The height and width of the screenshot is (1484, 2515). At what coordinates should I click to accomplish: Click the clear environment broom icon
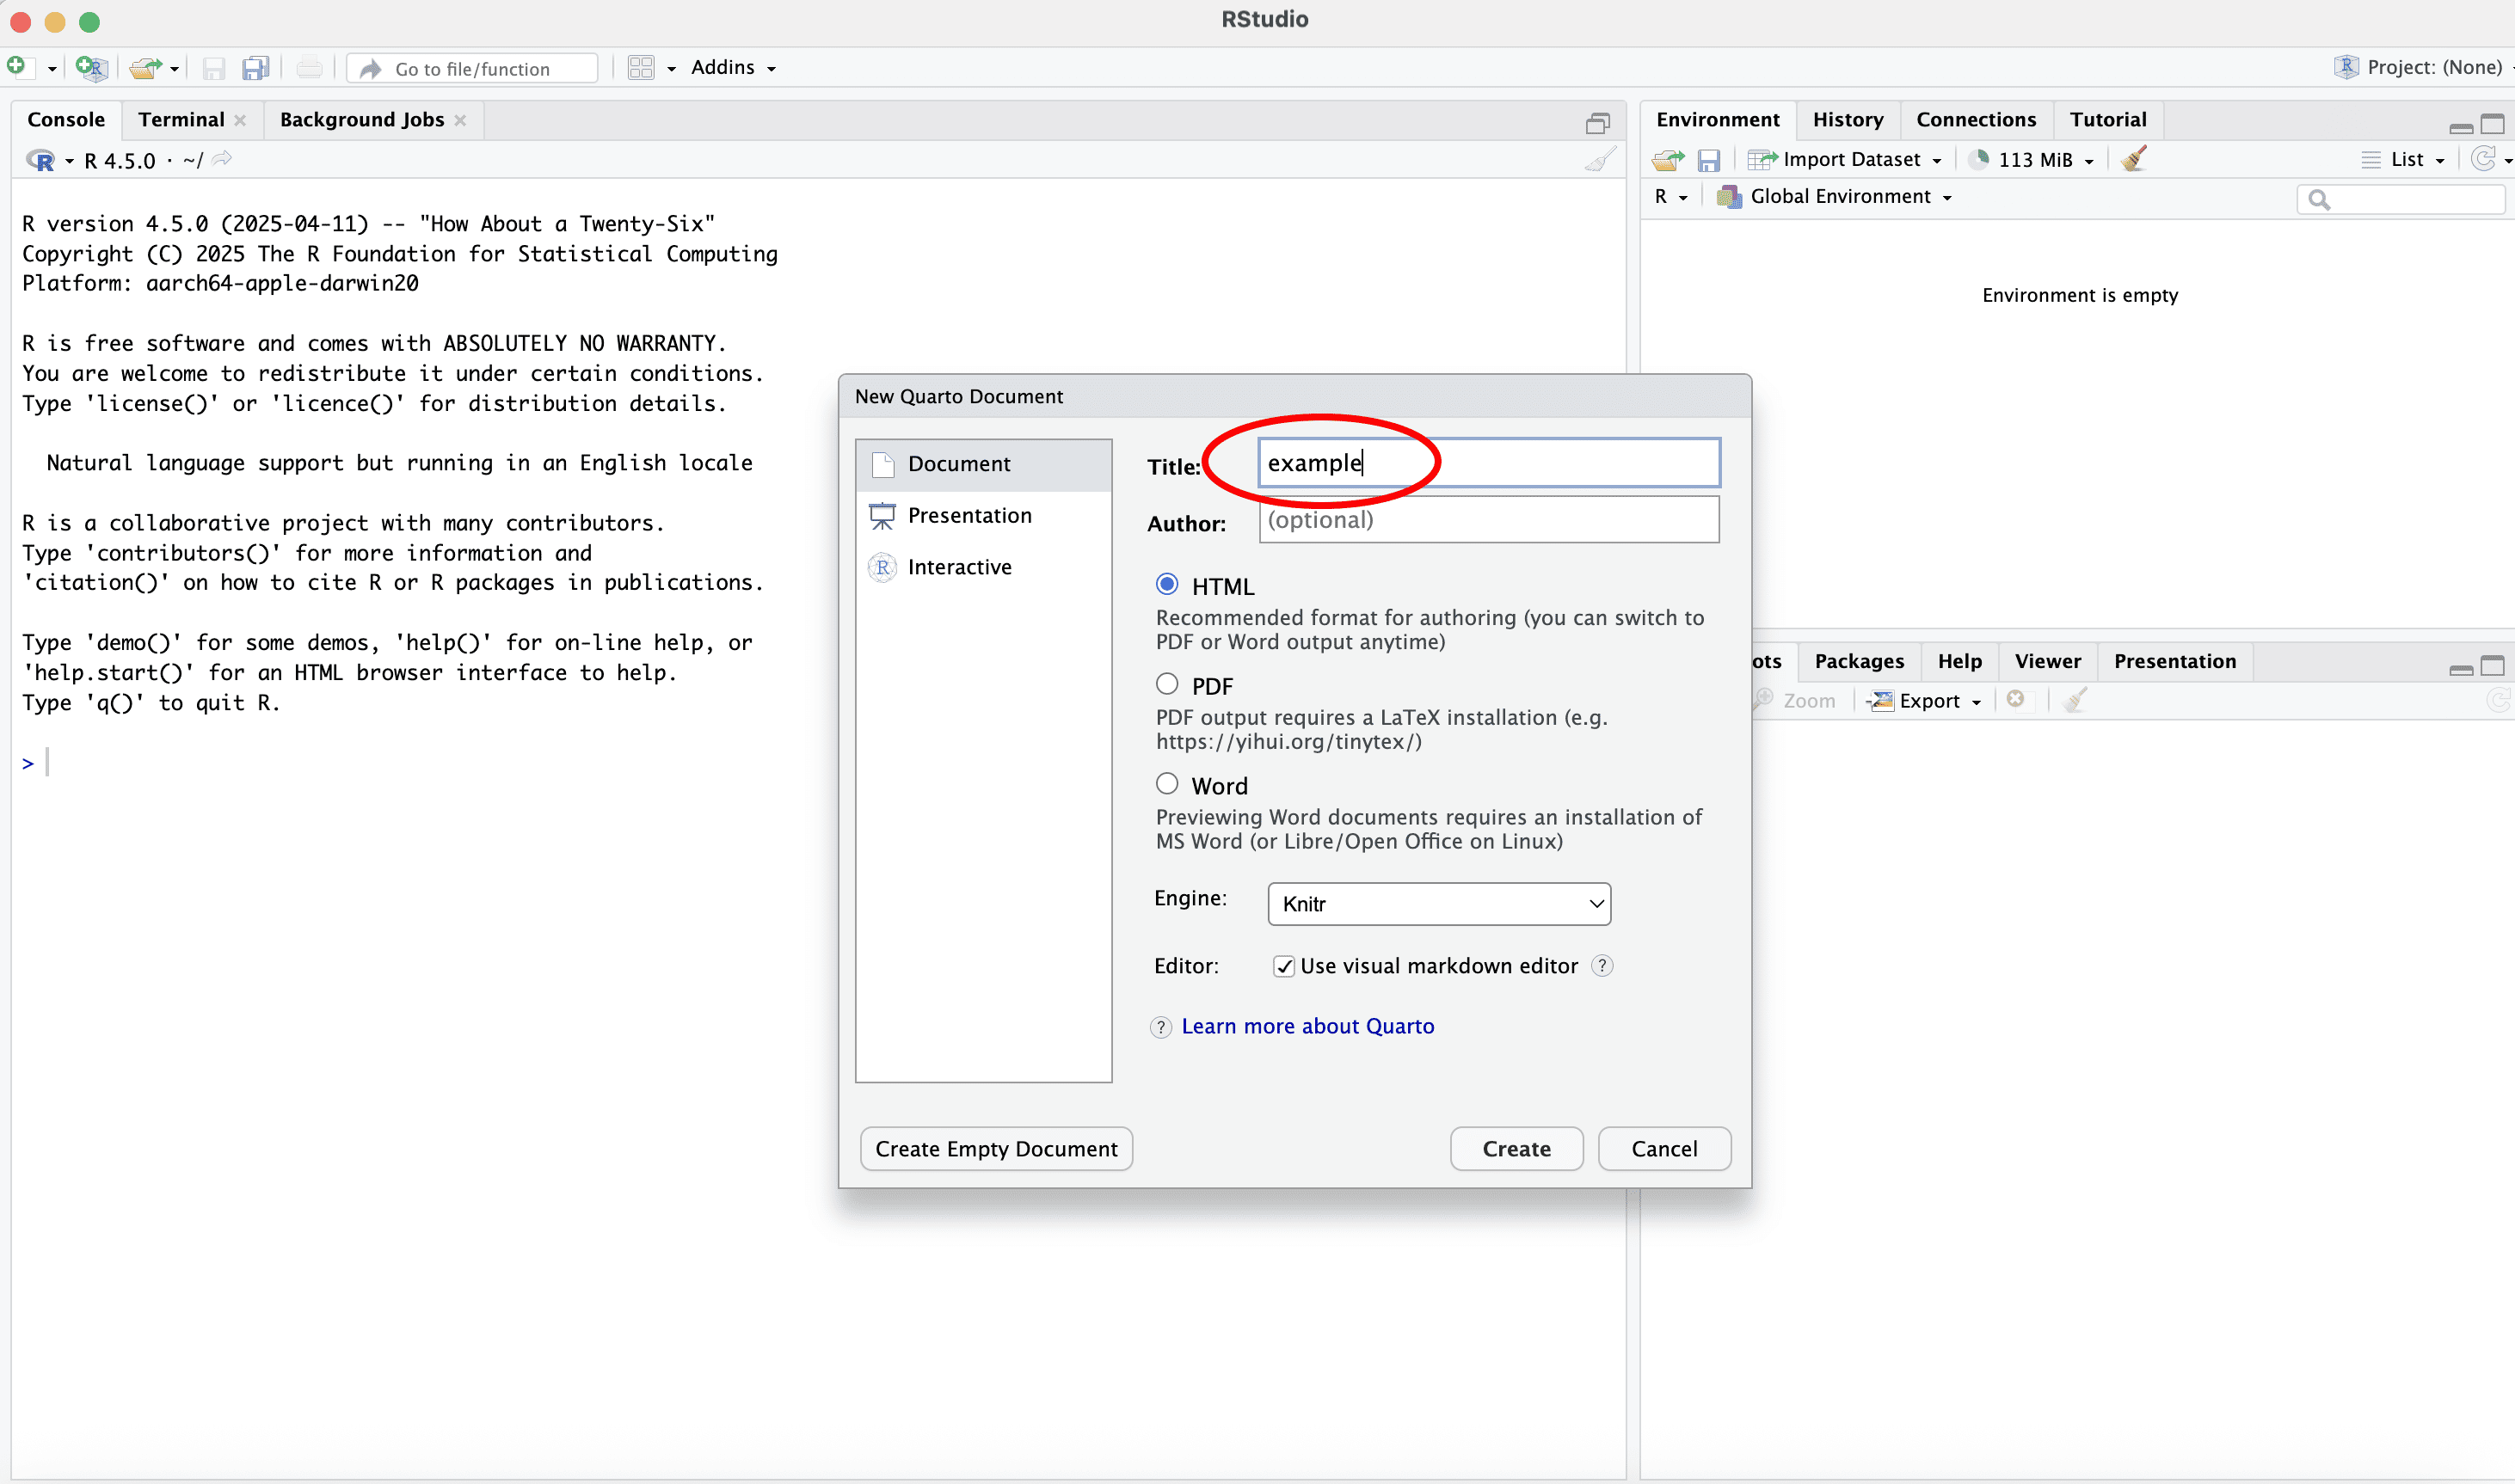[x=2134, y=159]
